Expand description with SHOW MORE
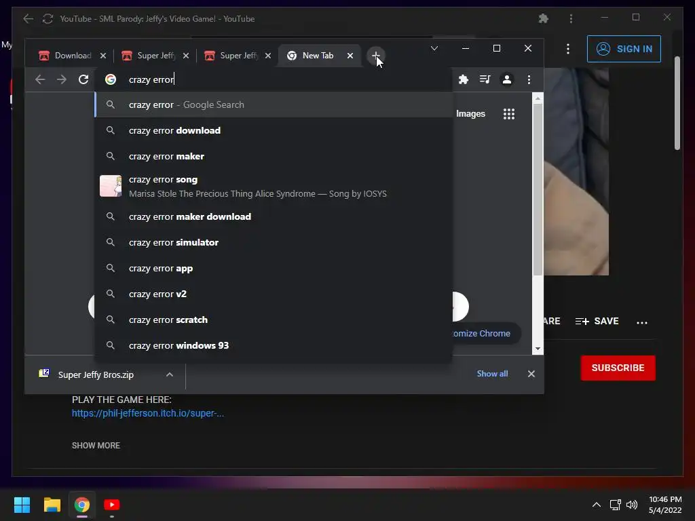695x521 pixels. (96, 445)
